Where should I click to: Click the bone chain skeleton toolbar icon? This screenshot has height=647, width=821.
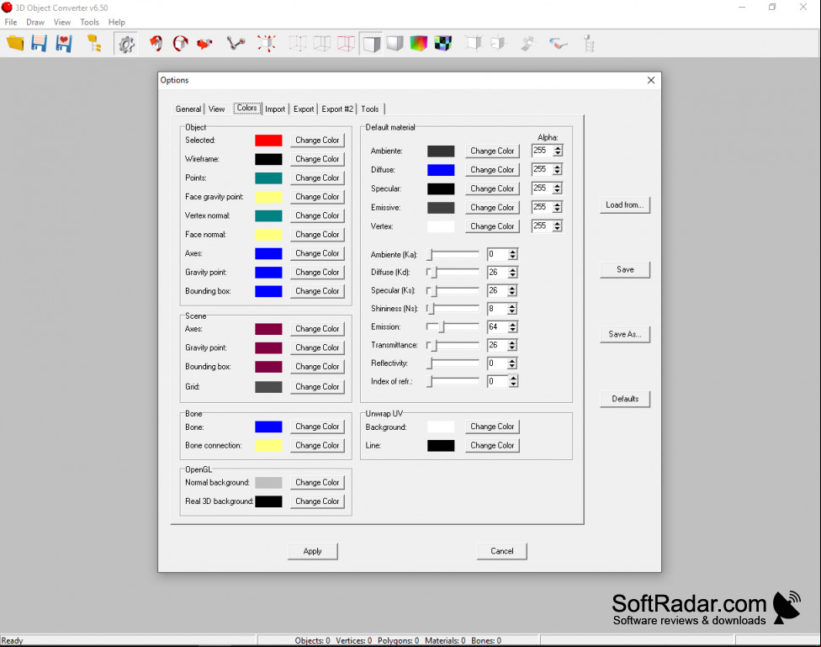[x=589, y=44]
